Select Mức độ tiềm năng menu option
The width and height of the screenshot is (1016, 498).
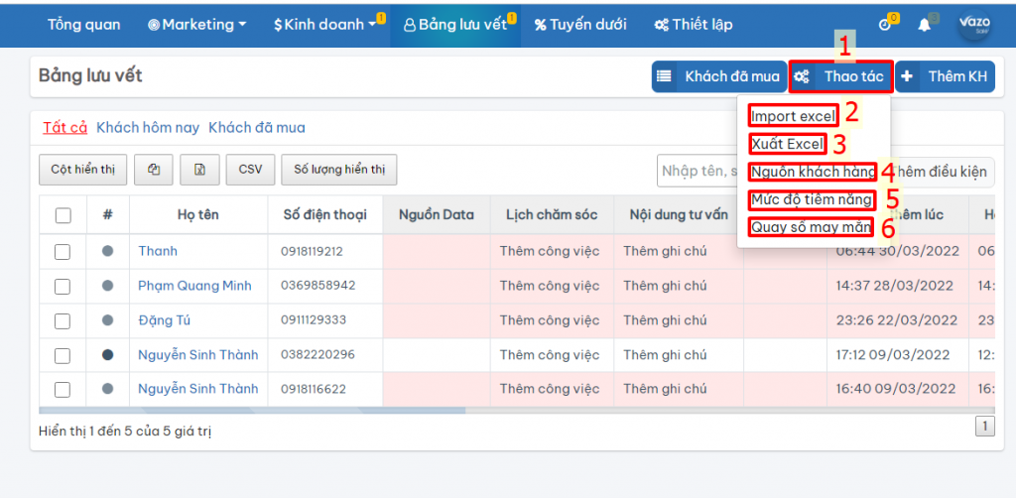coord(812,199)
